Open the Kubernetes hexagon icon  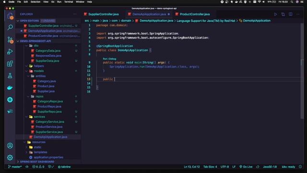[10, 99]
